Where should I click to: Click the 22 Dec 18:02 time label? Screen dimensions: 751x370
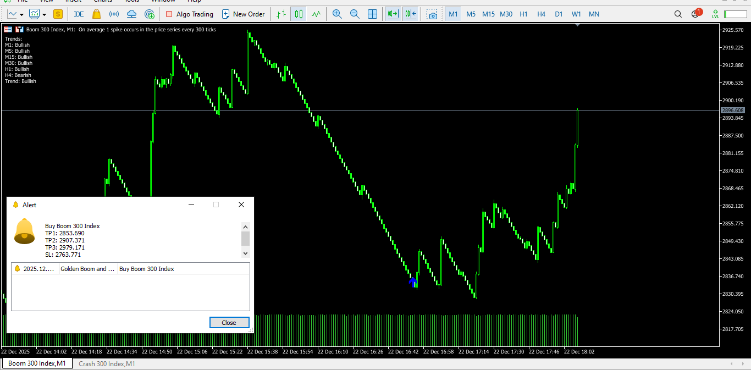(579, 351)
